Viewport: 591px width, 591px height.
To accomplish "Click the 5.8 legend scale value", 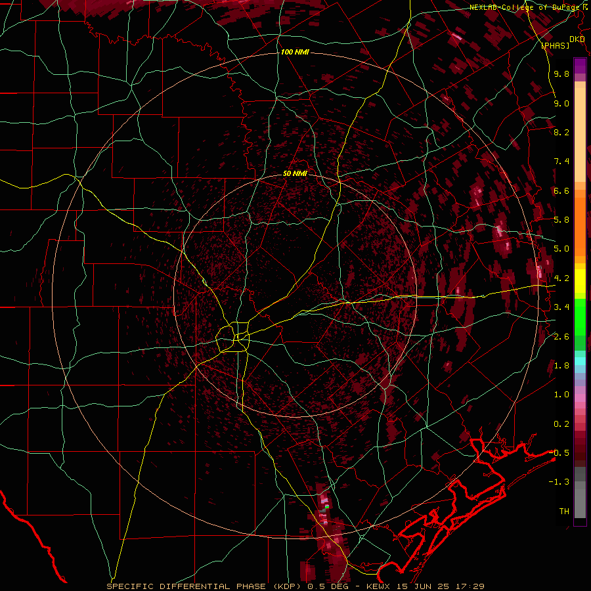I will (x=561, y=220).
